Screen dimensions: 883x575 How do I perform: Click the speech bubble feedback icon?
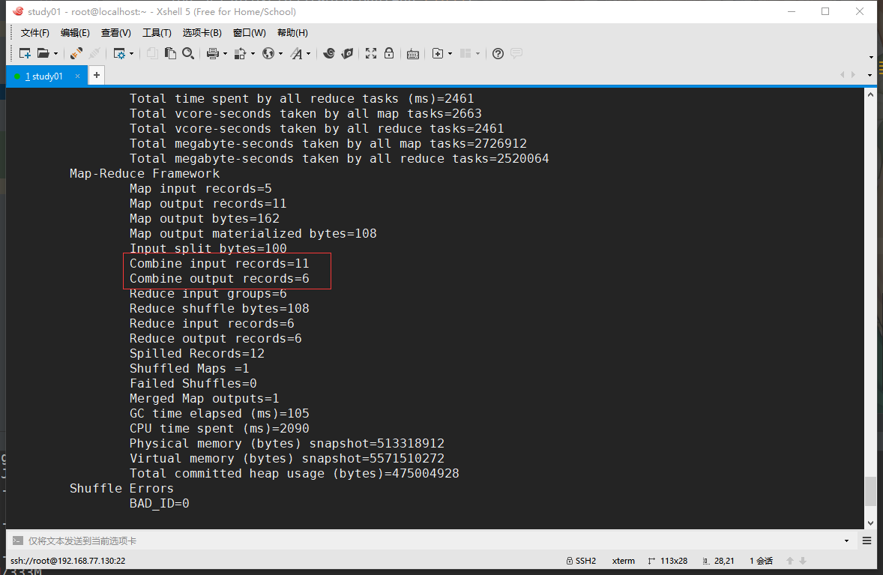coord(516,53)
